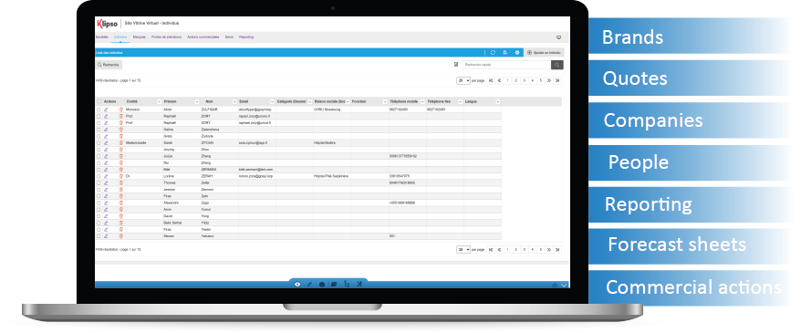Click the Ajouter un individu button
This screenshot has width=801, height=333.
click(544, 53)
